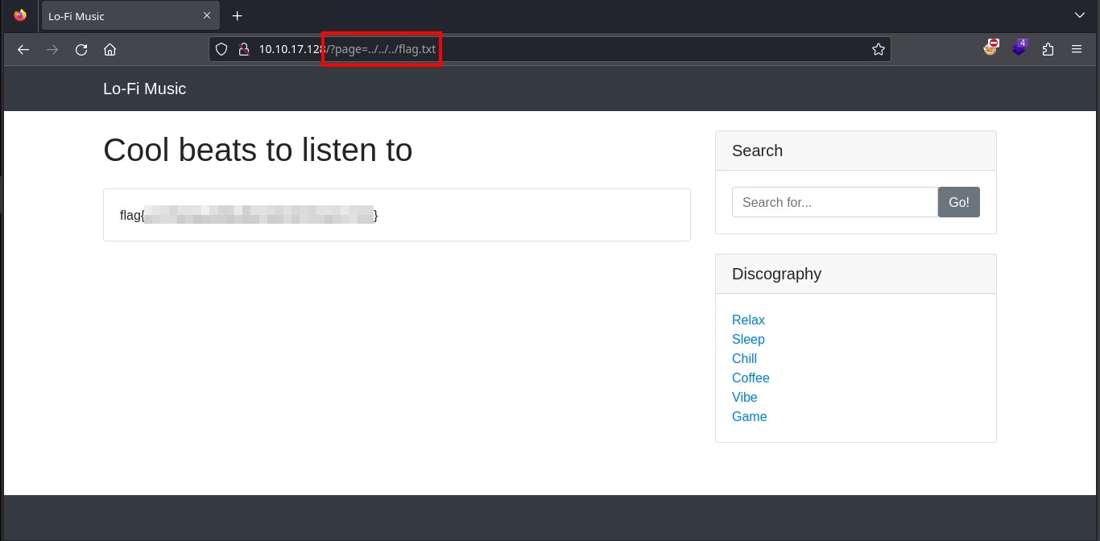Reload the current page
The height and width of the screenshot is (541, 1100).
pos(81,50)
